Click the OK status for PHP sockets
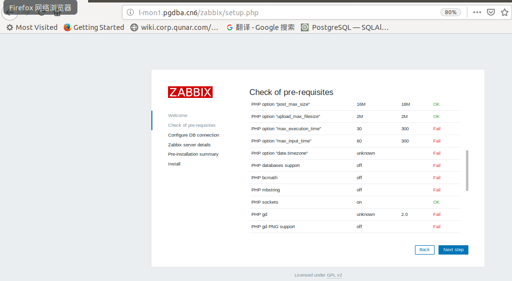The image size is (512, 281). click(436, 202)
